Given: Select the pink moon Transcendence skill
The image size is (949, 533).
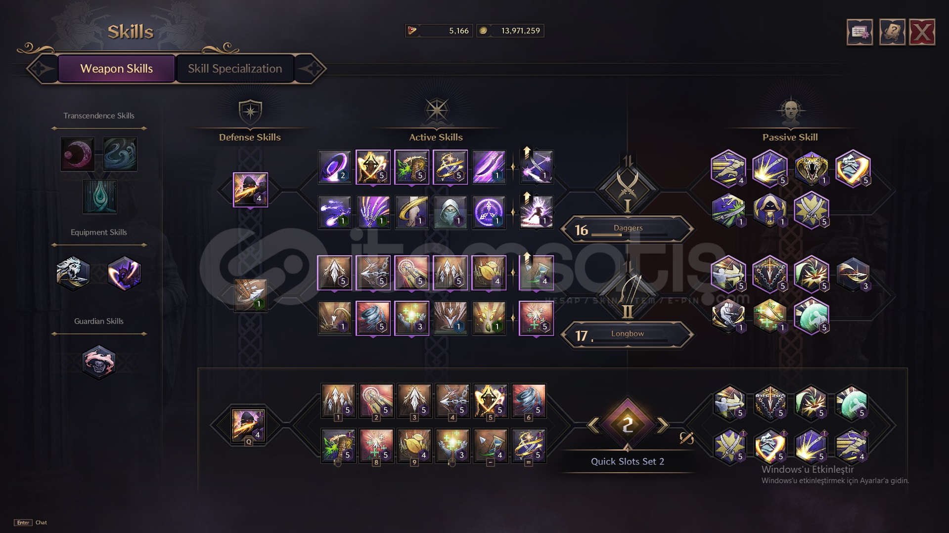Looking at the screenshot, I should [78, 154].
